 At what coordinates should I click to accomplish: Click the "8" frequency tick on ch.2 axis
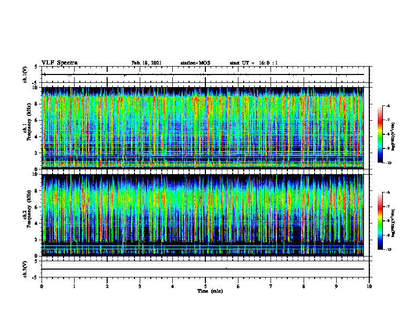coord(37,191)
